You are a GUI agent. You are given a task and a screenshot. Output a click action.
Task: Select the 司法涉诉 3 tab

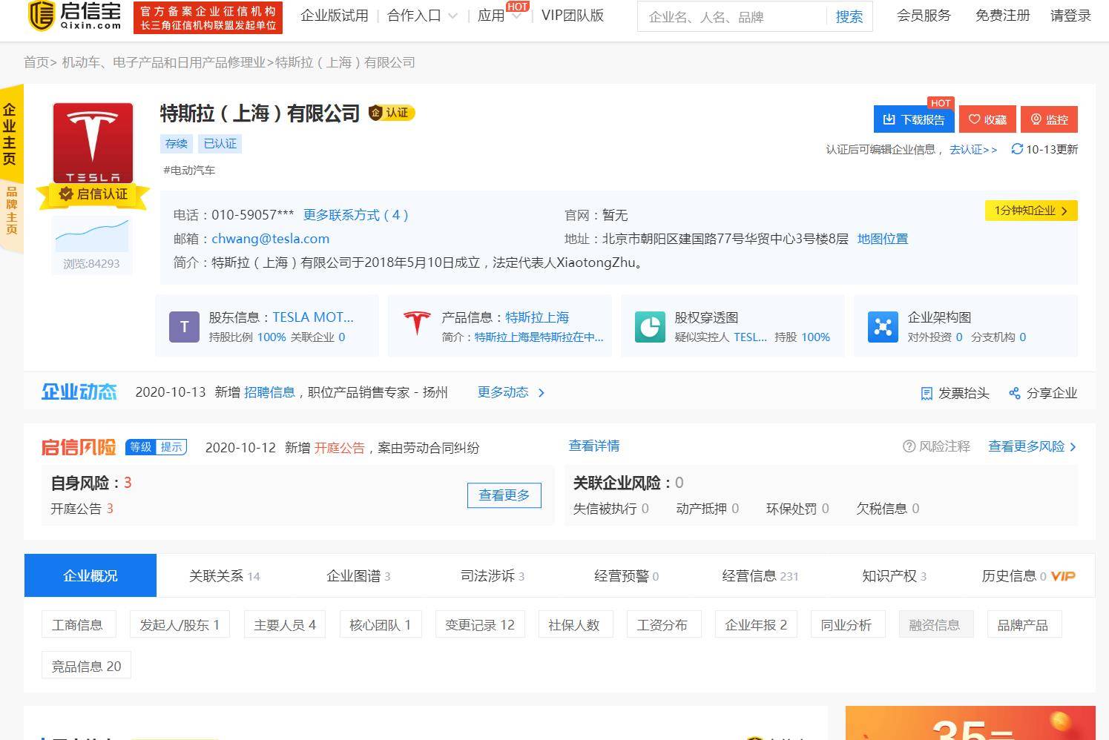point(493,576)
